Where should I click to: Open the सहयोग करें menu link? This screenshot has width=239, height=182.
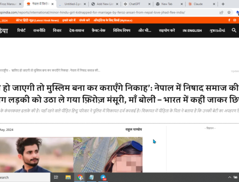(167, 30)
